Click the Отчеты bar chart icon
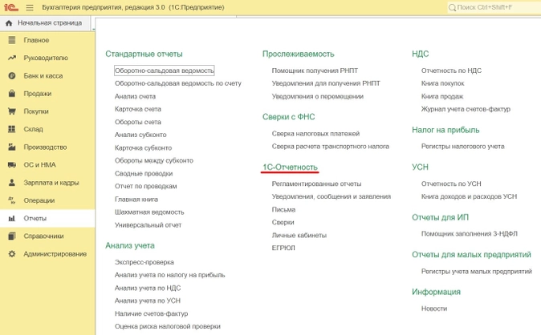541x335 pixels. point(12,218)
